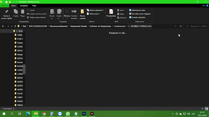
Task: Switch to details view icon
Action: [202, 109]
